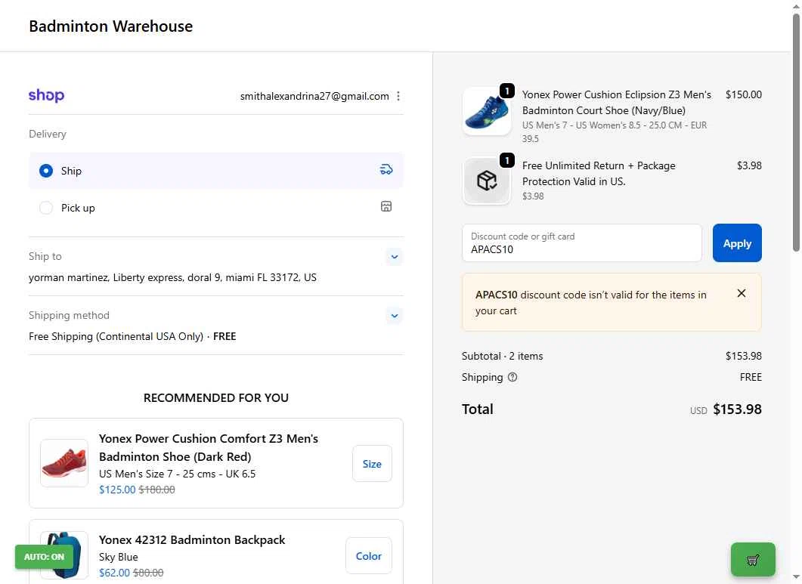Click the red Comfort Z3 shoe thumbnail
802x584 pixels.
[x=64, y=463]
